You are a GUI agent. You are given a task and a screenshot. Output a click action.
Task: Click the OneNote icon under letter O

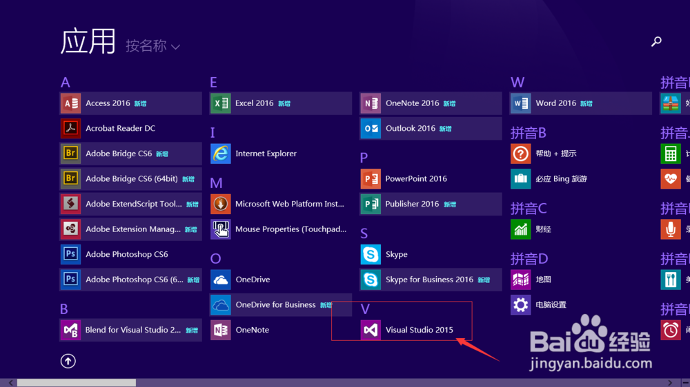[221, 330]
